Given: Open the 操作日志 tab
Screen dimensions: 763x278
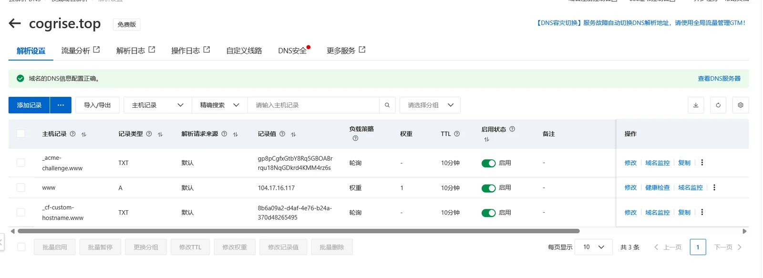Looking at the screenshot, I should [x=191, y=51].
